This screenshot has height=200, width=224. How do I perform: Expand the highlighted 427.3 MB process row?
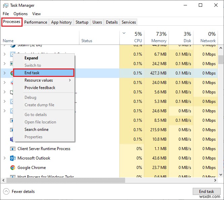coord(5,73)
